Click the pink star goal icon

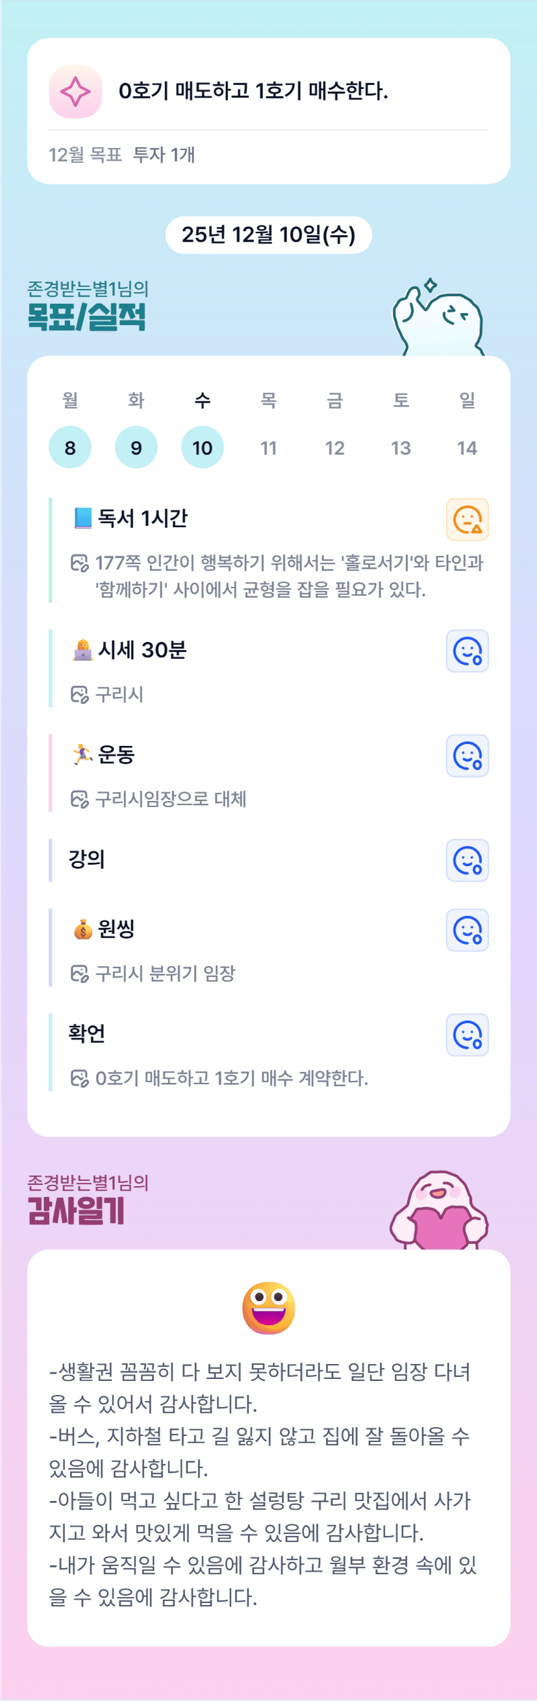pyautogui.click(x=75, y=91)
